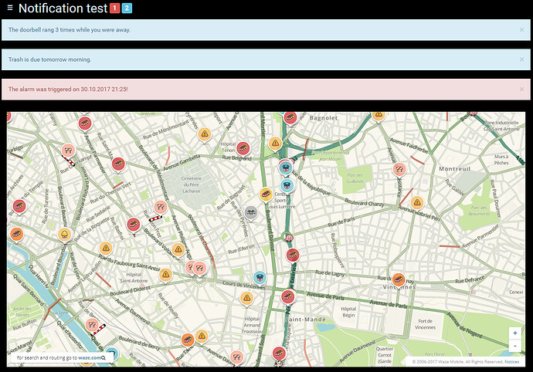This screenshot has width=533, height=372.
Task: Click hazard marker above Hôpital Saint-Antoine
Action: 178,249
